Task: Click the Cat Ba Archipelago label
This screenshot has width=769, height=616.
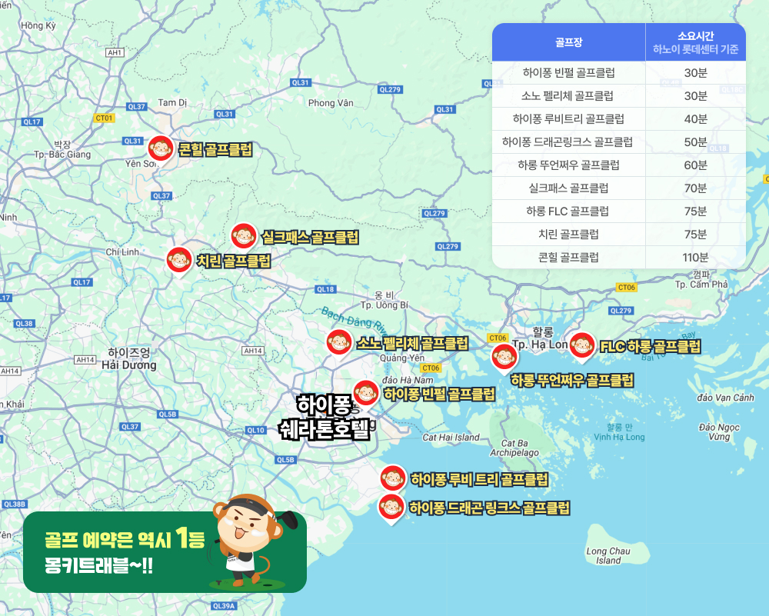Action: point(514,448)
